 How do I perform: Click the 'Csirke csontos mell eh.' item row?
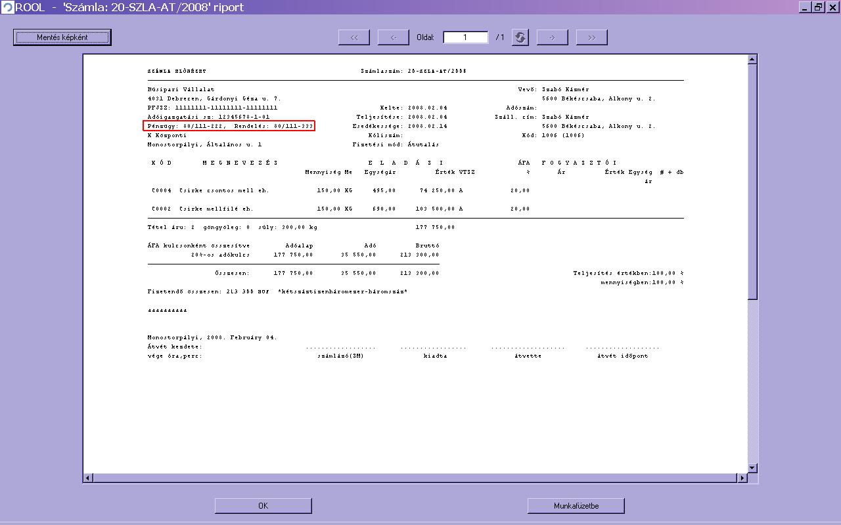coord(340,190)
